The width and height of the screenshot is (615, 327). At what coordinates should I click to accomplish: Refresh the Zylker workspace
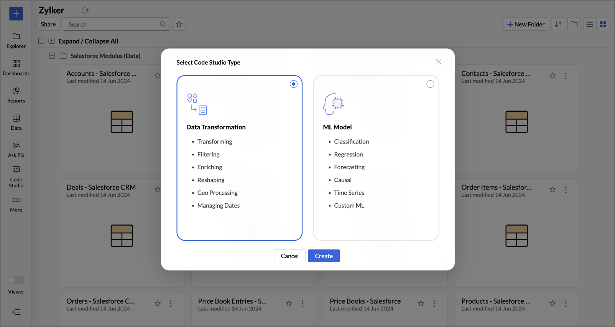point(85,10)
